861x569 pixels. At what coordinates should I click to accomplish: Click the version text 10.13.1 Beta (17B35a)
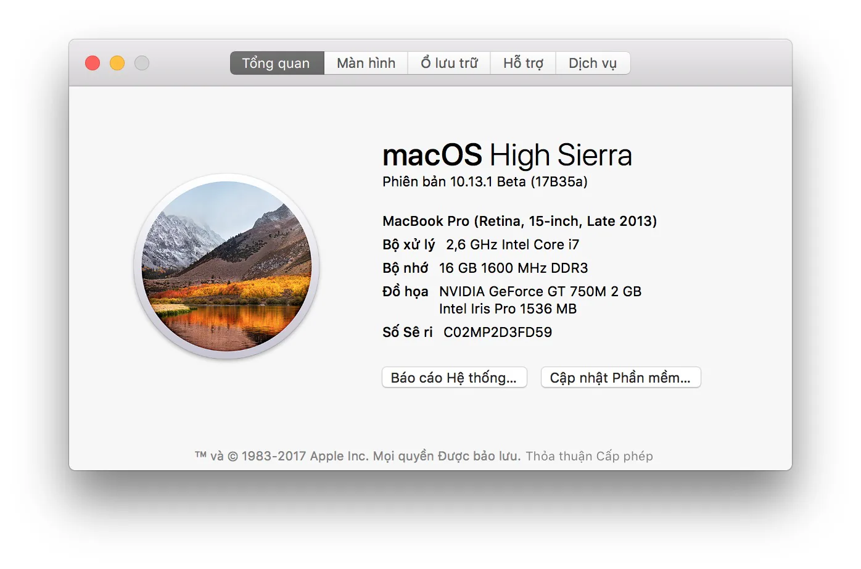(x=519, y=182)
